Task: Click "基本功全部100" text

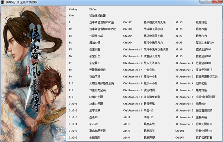Action: [205, 43]
